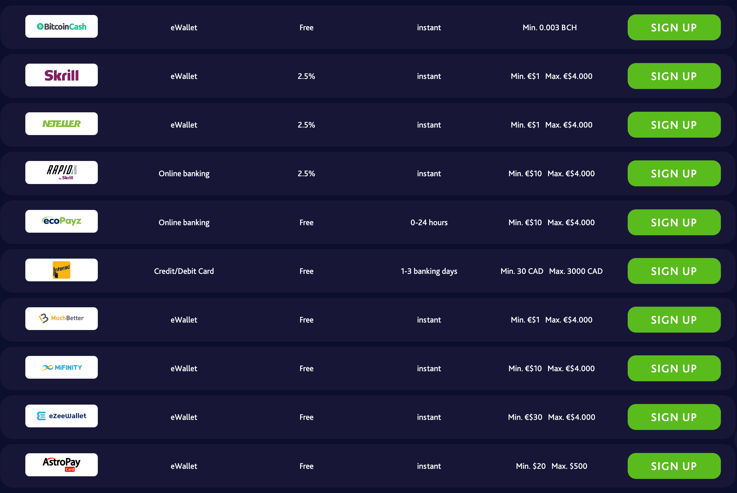Sign up via the BitcoinCash row button
The image size is (737, 493).
click(x=674, y=27)
